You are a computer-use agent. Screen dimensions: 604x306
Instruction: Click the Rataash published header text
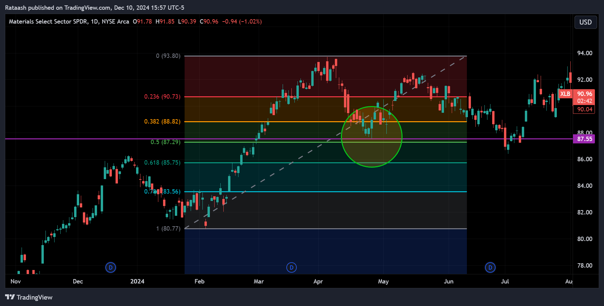(95, 8)
